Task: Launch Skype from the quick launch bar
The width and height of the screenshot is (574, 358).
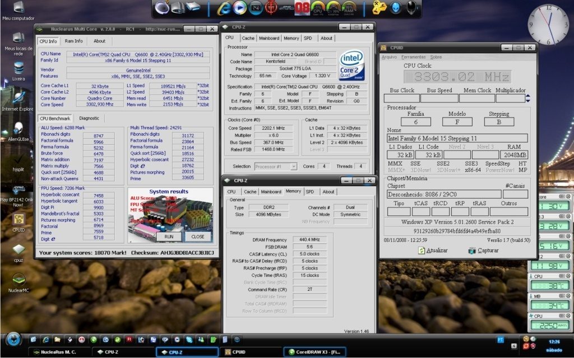Action: (x=189, y=340)
